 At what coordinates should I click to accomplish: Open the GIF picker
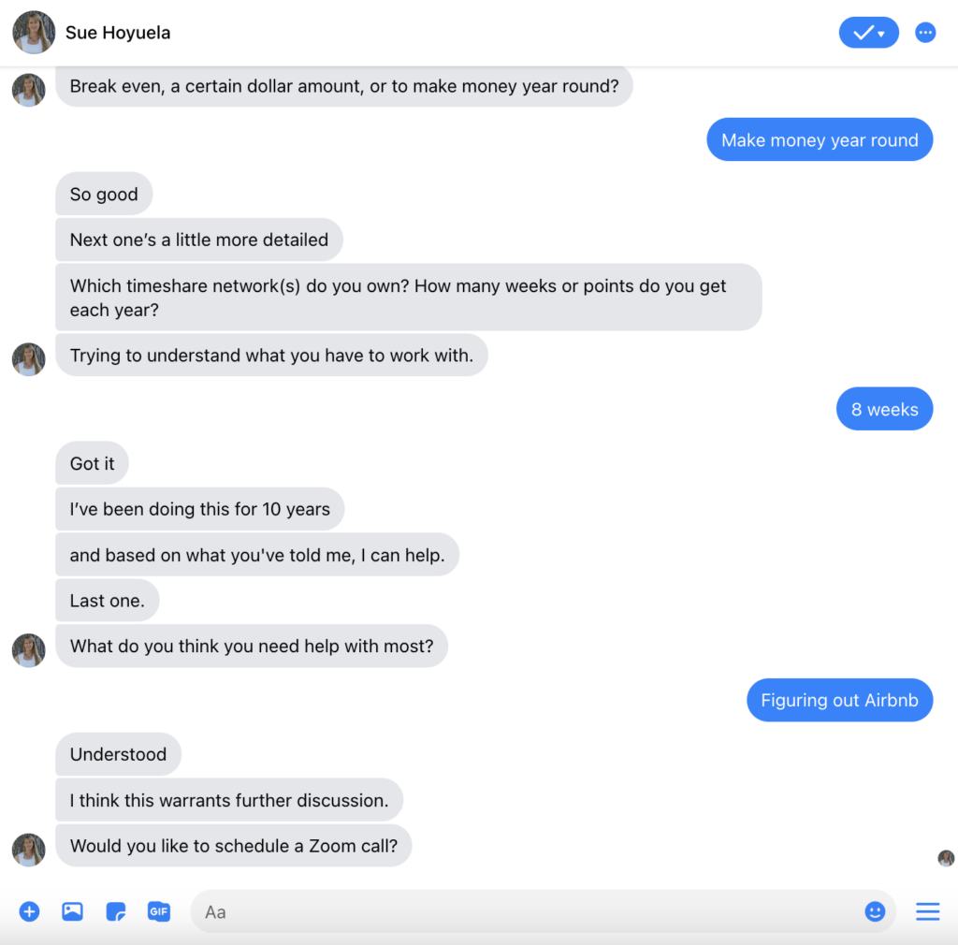coord(159,911)
